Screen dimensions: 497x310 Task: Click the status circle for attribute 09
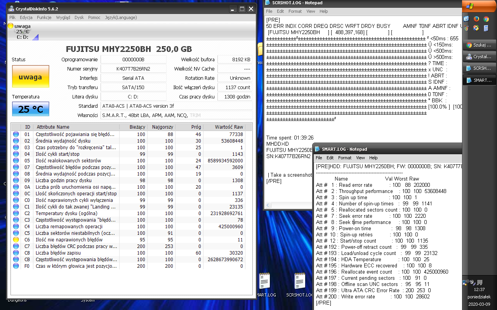pos(16,181)
